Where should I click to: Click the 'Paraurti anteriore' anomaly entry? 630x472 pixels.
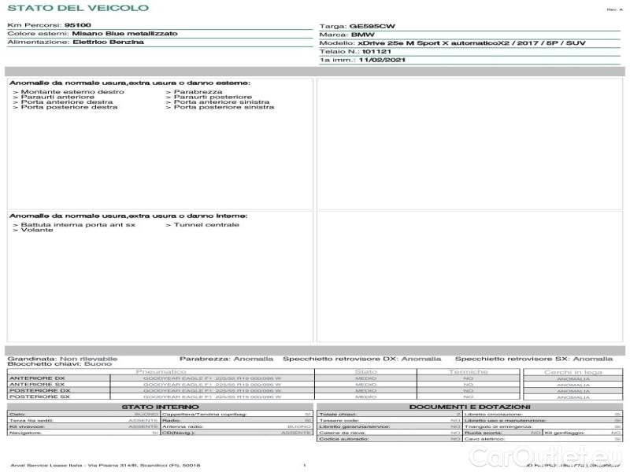pyautogui.click(x=57, y=97)
